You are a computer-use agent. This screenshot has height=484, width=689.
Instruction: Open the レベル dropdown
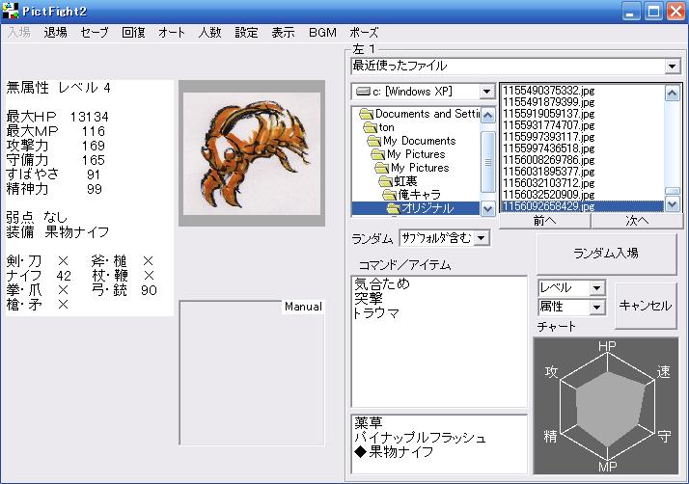[596, 288]
